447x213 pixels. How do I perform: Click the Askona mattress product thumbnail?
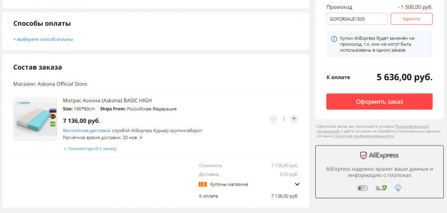35,119
